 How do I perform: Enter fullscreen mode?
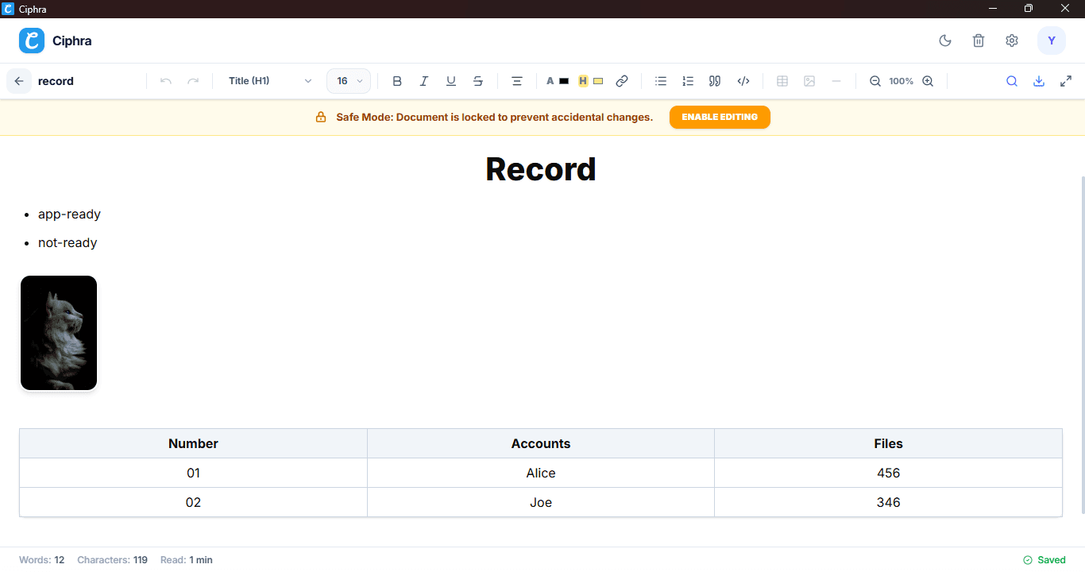1066,80
